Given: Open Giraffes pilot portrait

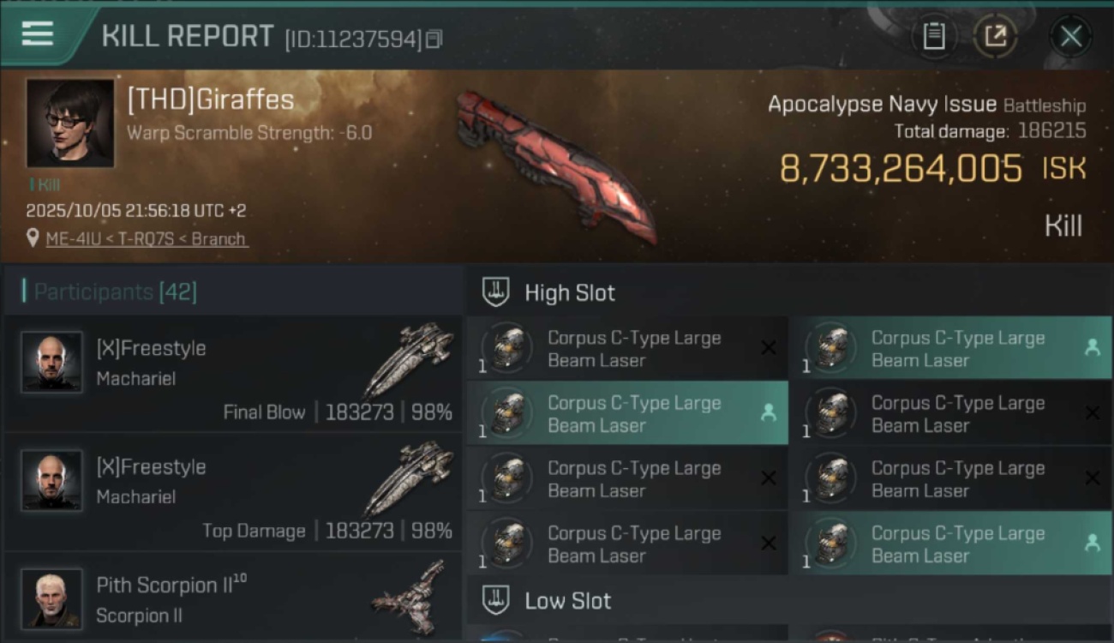Looking at the screenshot, I should click(x=70, y=123).
